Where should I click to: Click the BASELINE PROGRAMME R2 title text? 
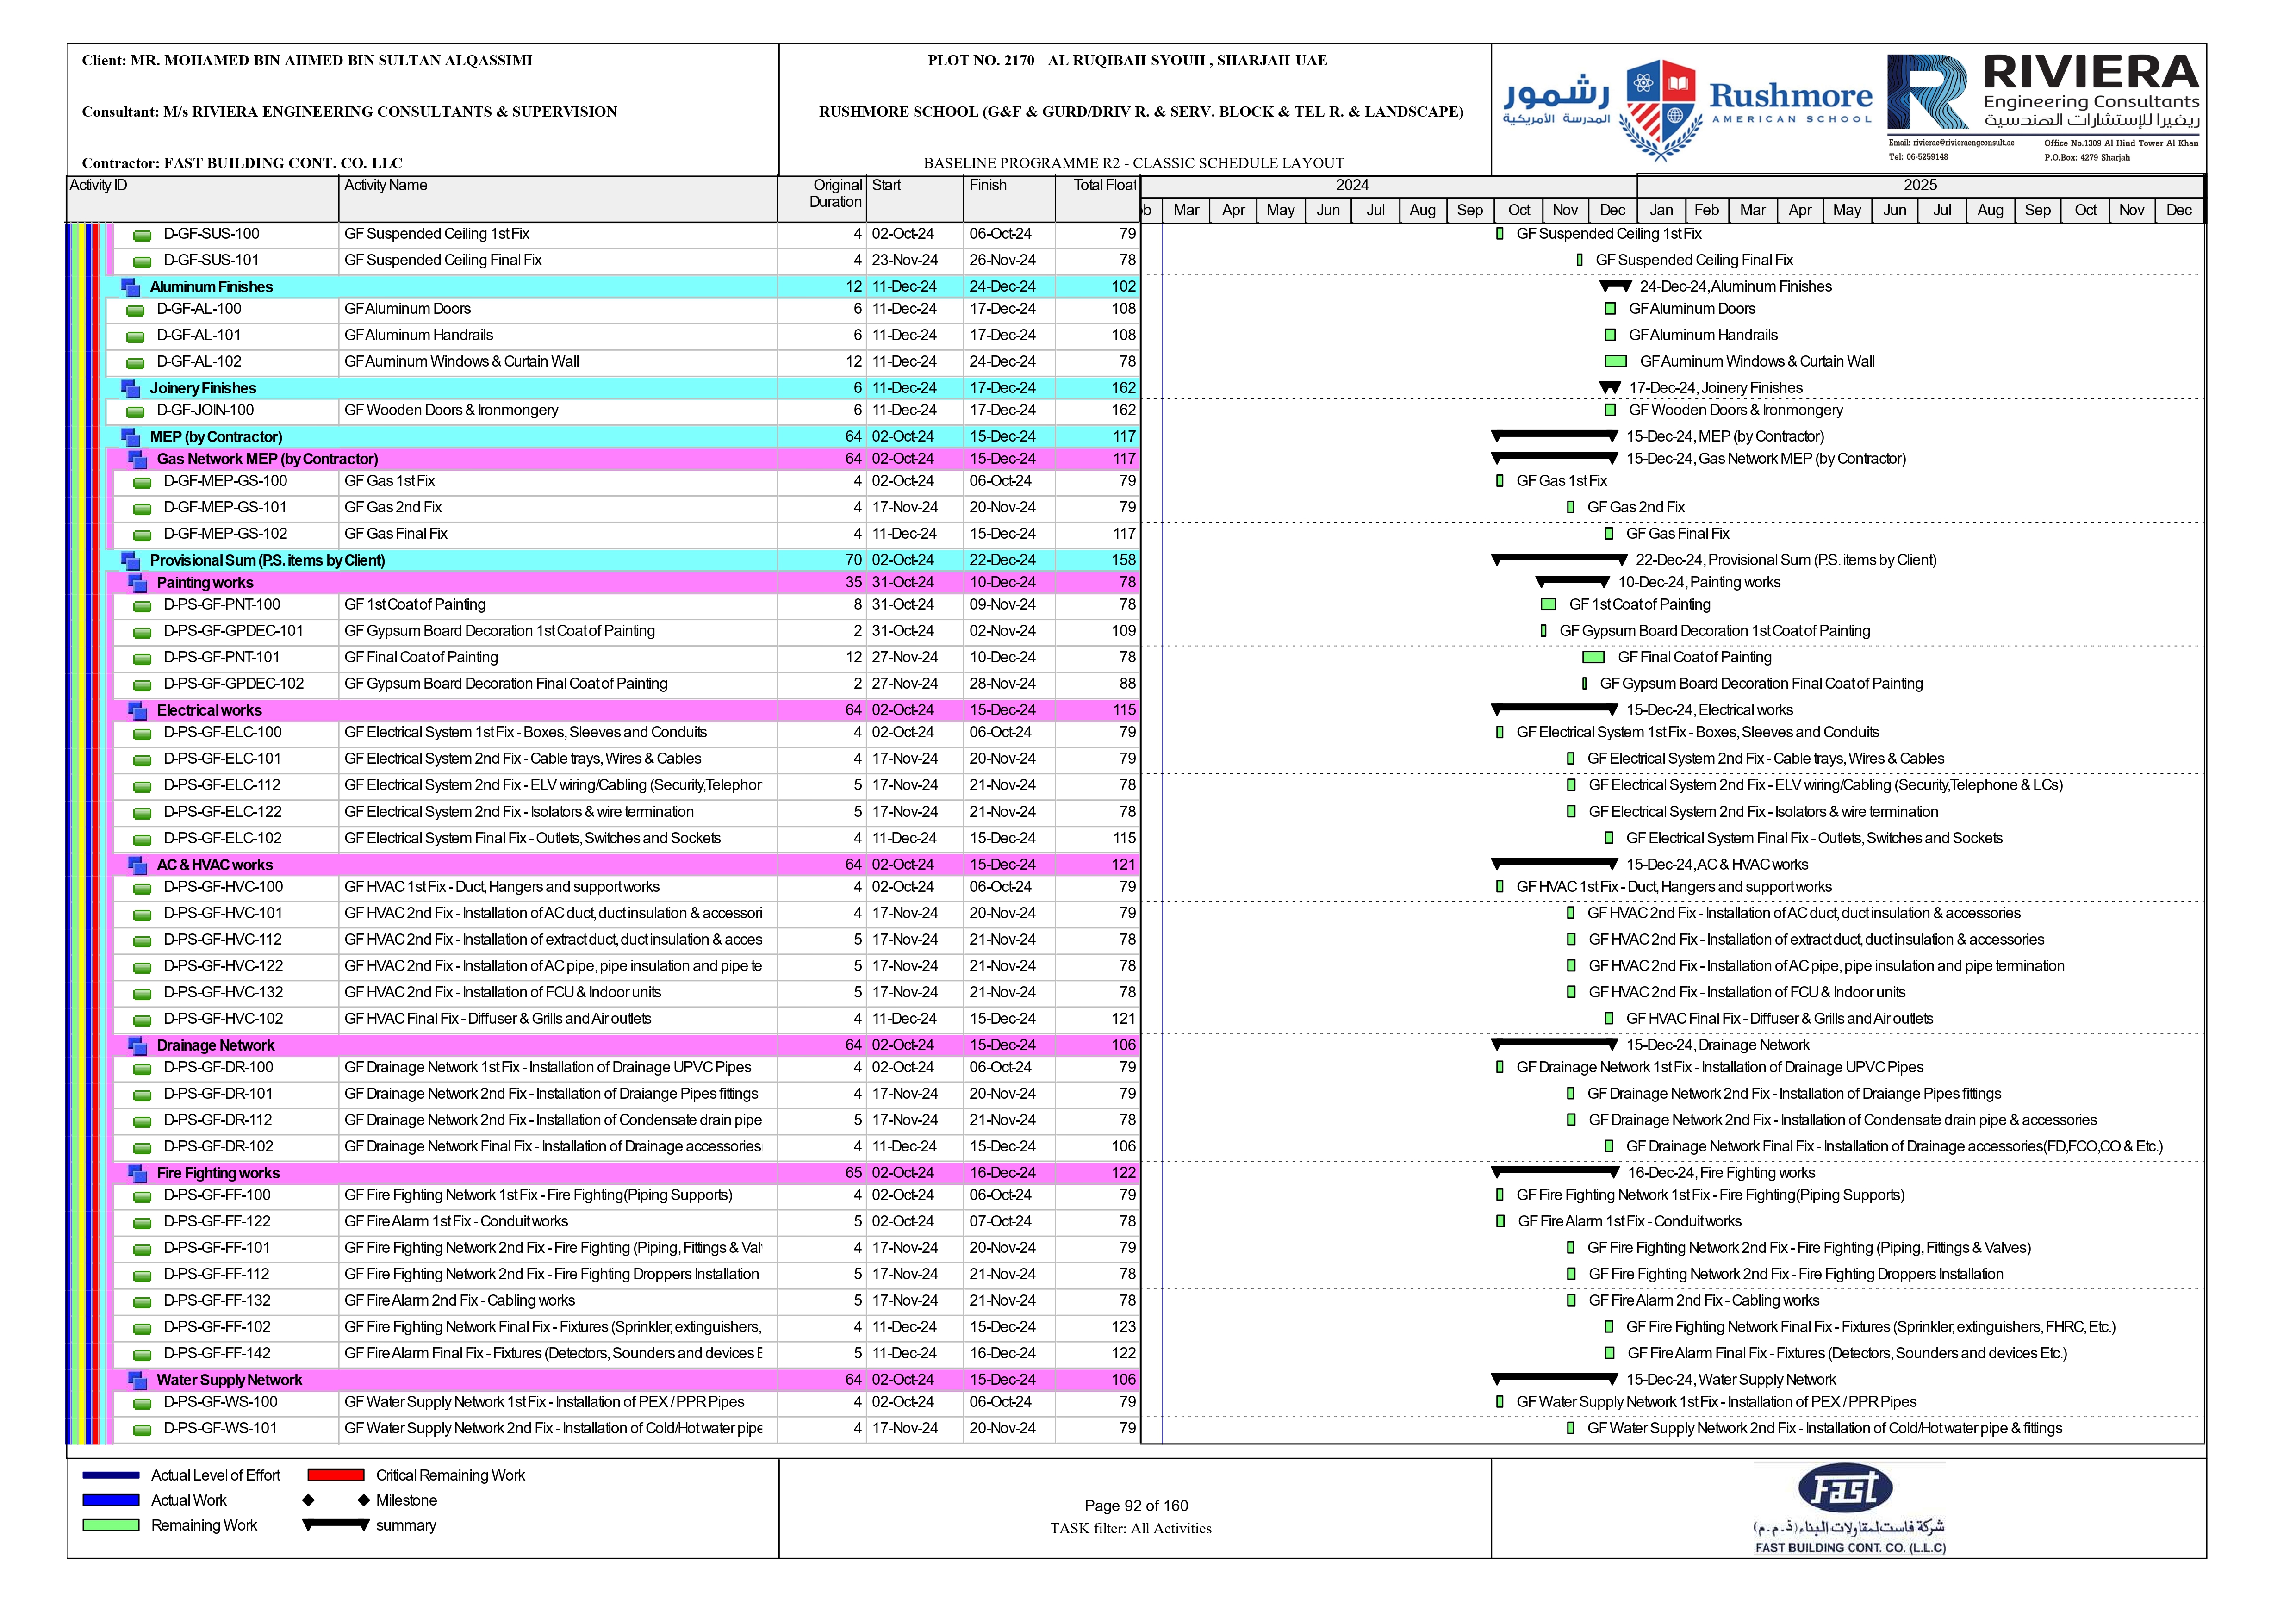click(1133, 163)
